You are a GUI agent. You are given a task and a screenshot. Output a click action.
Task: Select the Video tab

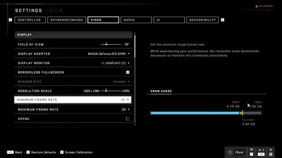coord(103,20)
